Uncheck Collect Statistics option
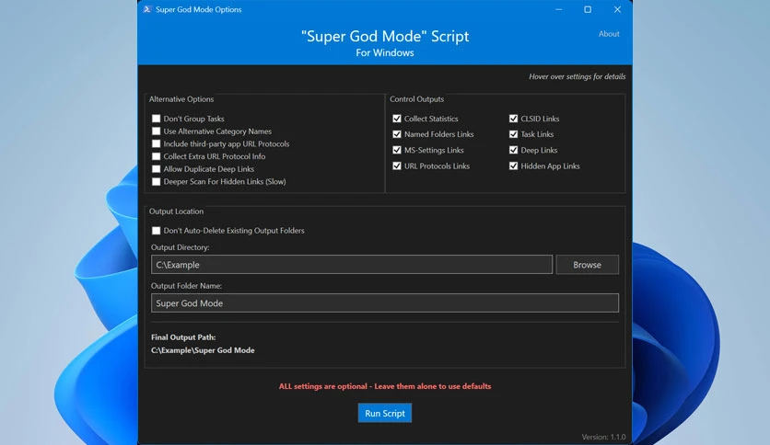Image resolution: width=770 pixels, height=445 pixels. click(x=397, y=119)
